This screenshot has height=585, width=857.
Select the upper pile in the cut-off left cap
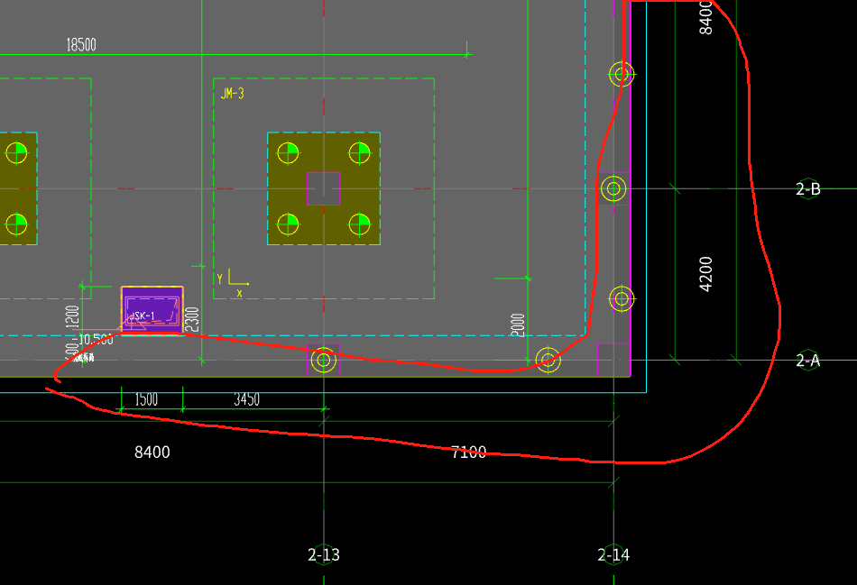16,153
